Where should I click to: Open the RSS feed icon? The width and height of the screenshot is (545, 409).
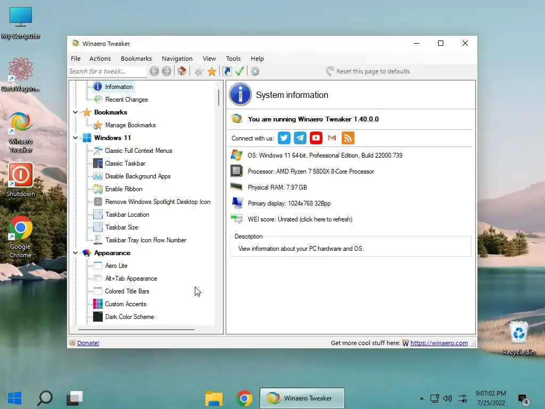(348, 138)
